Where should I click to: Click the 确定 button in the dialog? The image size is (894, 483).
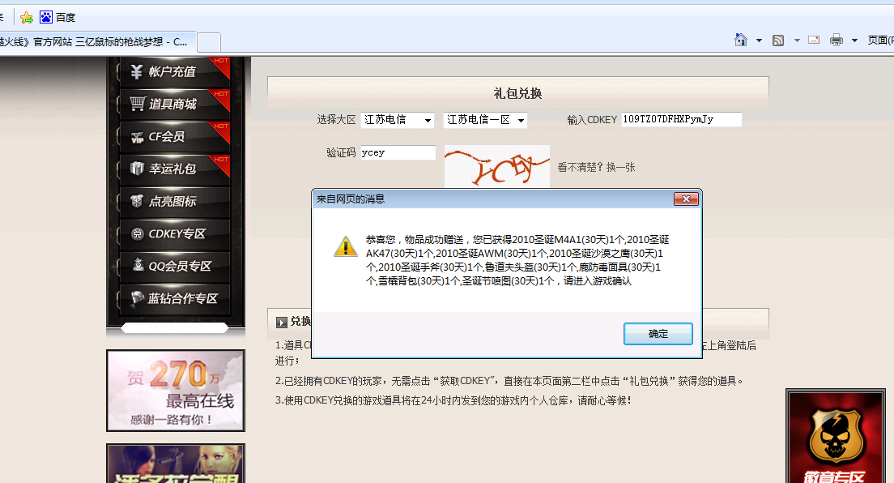coord(658,333)
